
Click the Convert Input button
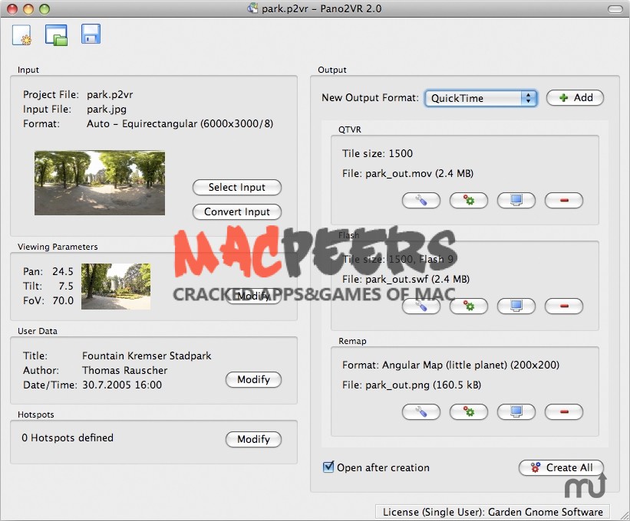pos(236,211)
